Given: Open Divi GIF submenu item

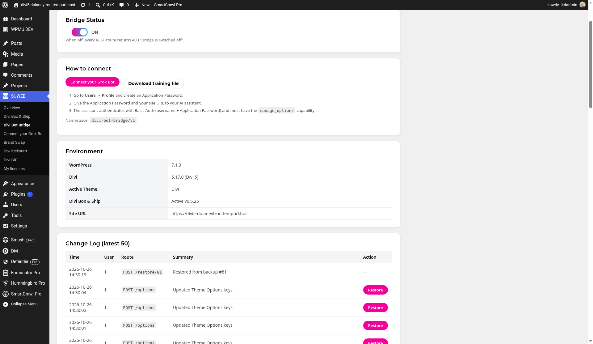Looking at the screenshot, I should (11, 160).
